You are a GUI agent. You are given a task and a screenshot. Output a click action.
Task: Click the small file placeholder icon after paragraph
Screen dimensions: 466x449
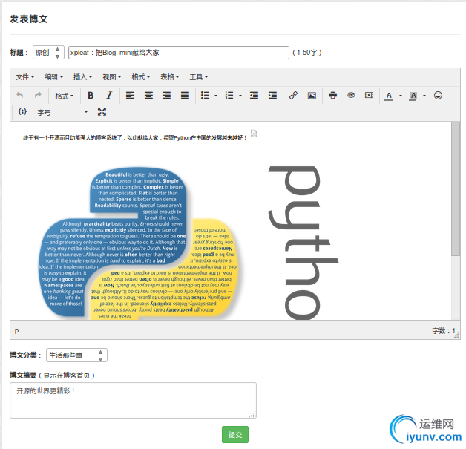(x=254, y=133)
